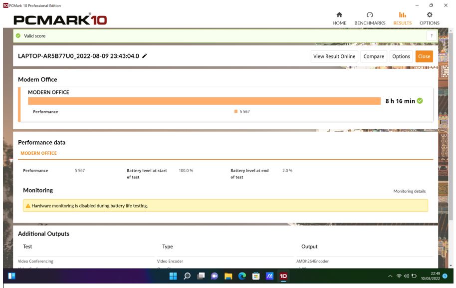
Task: Open Monitoring details link
Action: 409,191
